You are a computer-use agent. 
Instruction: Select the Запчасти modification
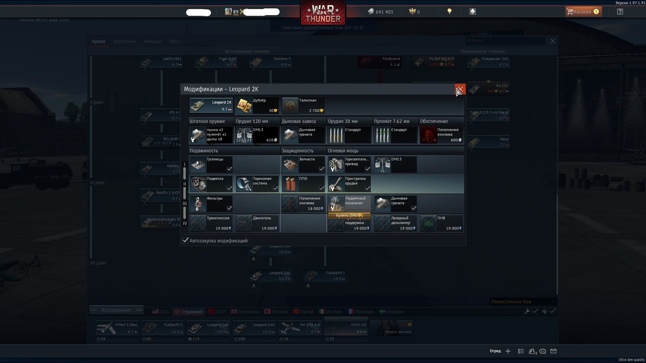pyautogui.click(x=303, y=165)
